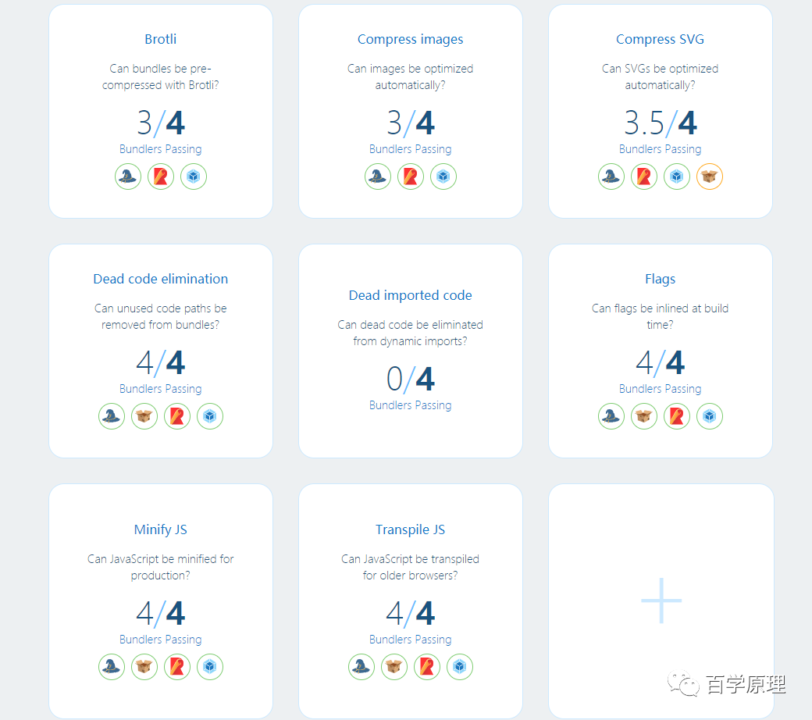Open the Flags test link
Image resolution: width=812 pixels, height=720 pixels.
[661, 280]
